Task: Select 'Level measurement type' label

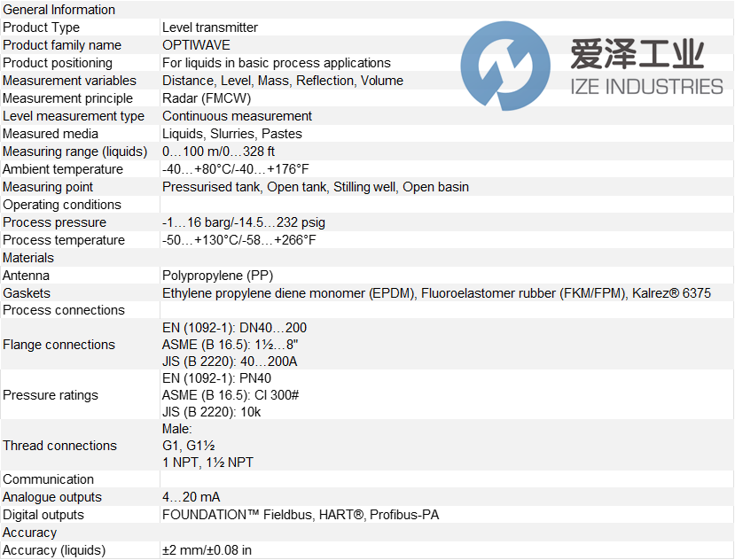Action: (74, 116)
